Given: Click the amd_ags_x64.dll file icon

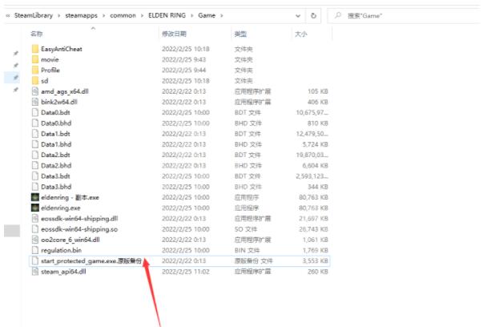Looking at the screenshot, I should pyautogui.click(x=35, y=91).
